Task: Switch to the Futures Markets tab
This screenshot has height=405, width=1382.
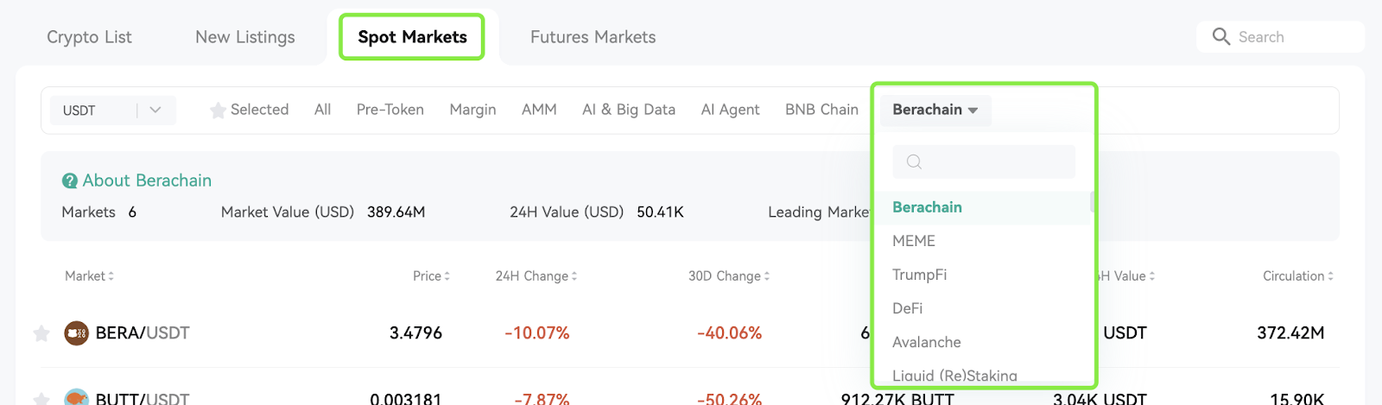Action: click(593, 37)
